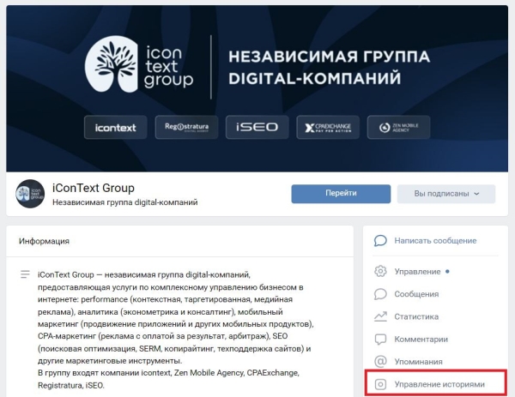Click the graph icon next to Статистика

(380, 316)
